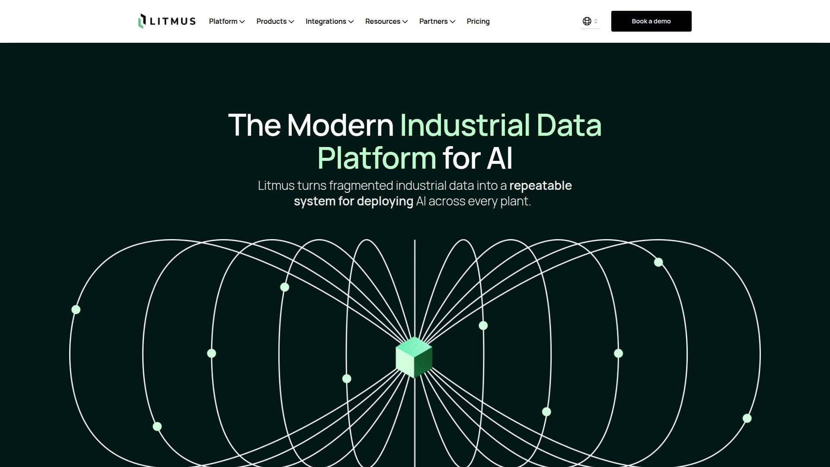
Task: Open the Integrations dropdown
Action: pos(329,21)
